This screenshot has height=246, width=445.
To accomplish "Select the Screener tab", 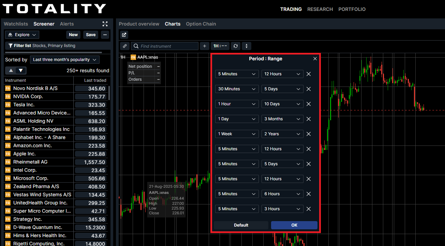I will pyautogui.click(x=44, y=24).
